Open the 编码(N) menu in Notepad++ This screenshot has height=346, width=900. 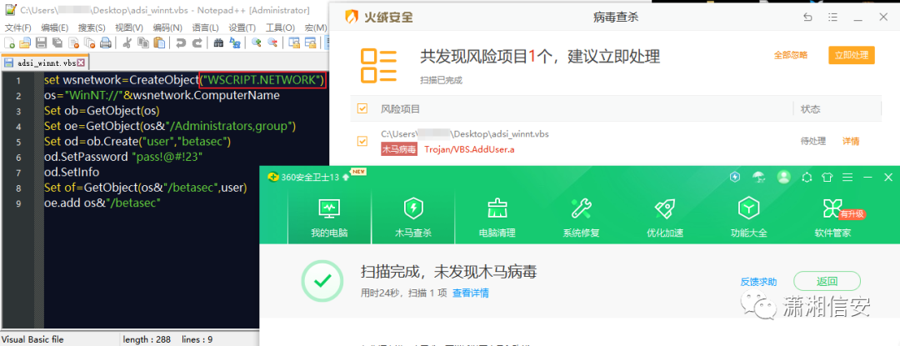pos(167,28)
